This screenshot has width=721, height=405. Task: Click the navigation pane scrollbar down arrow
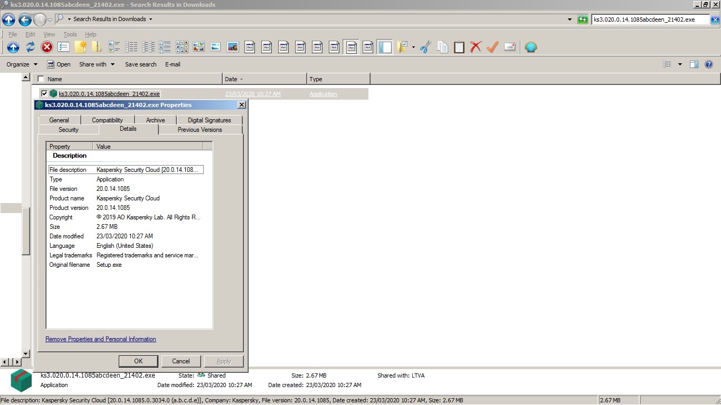tap(26, 353)
